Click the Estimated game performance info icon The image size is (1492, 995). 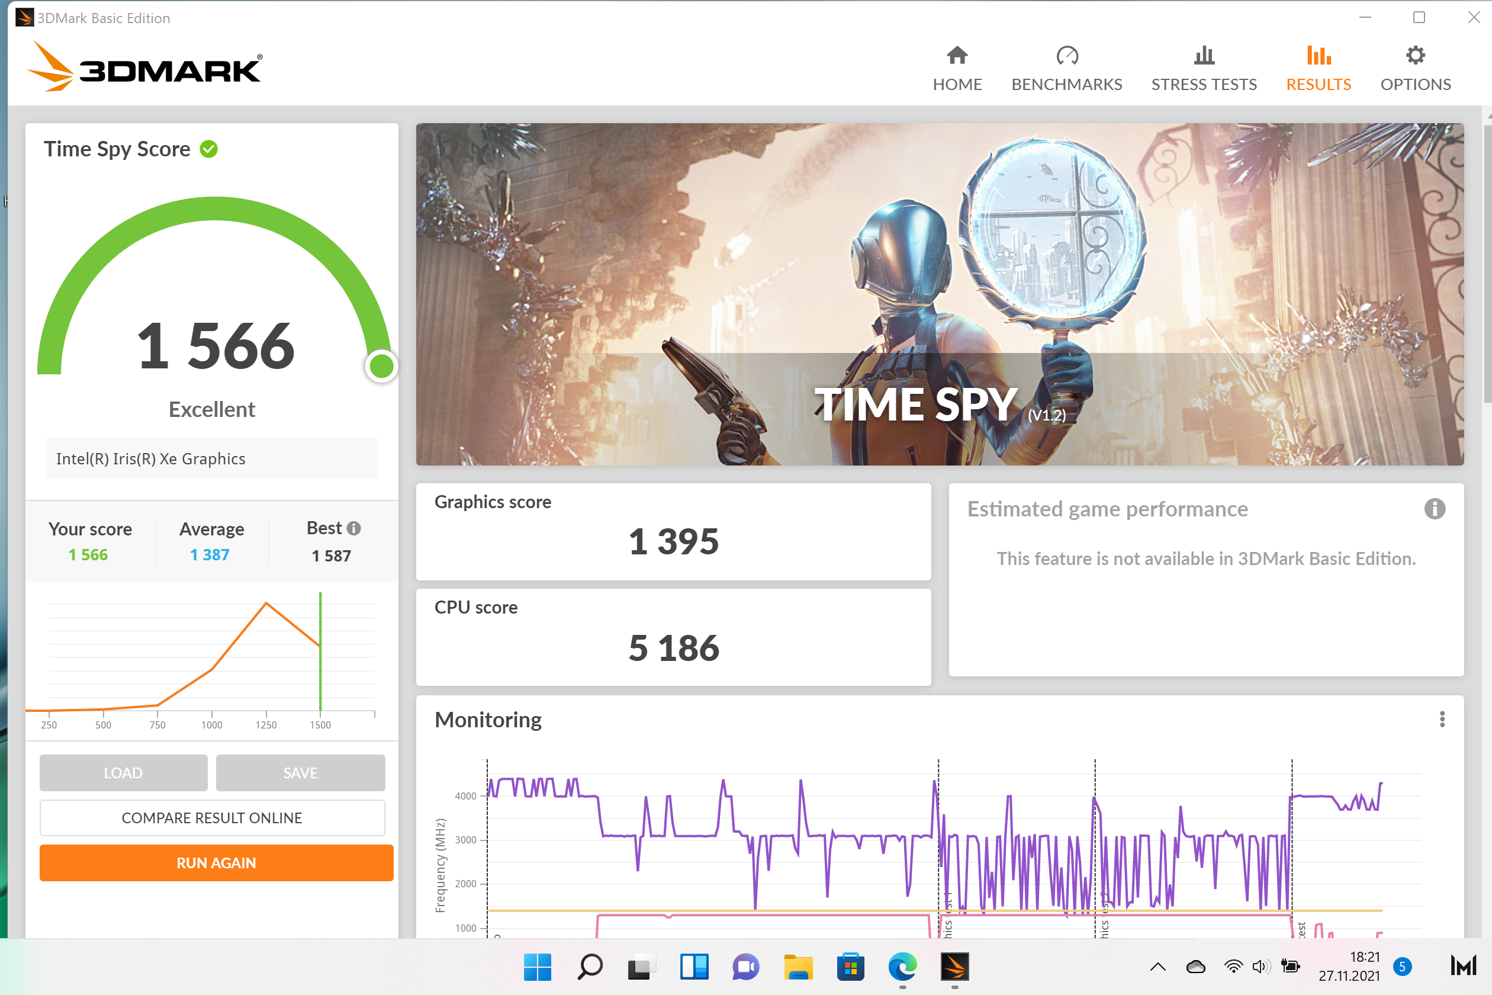pos(1434,509)
